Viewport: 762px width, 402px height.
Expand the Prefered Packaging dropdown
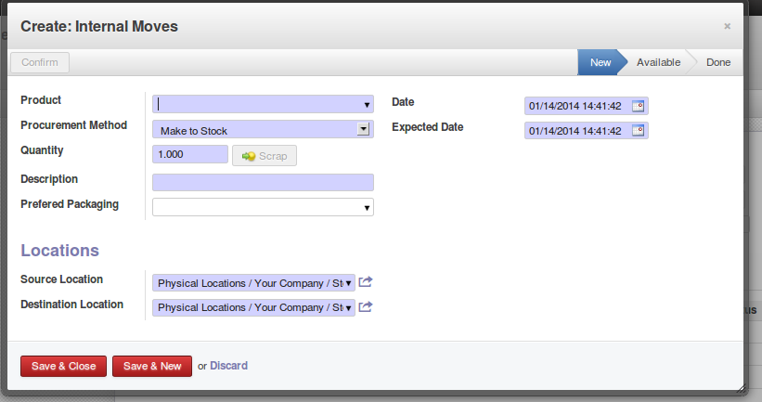[368, 207]
